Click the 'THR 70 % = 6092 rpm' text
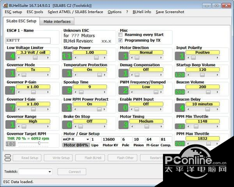Screen dimensions: 234x187 pyautogui.click(x=28, y=139)
